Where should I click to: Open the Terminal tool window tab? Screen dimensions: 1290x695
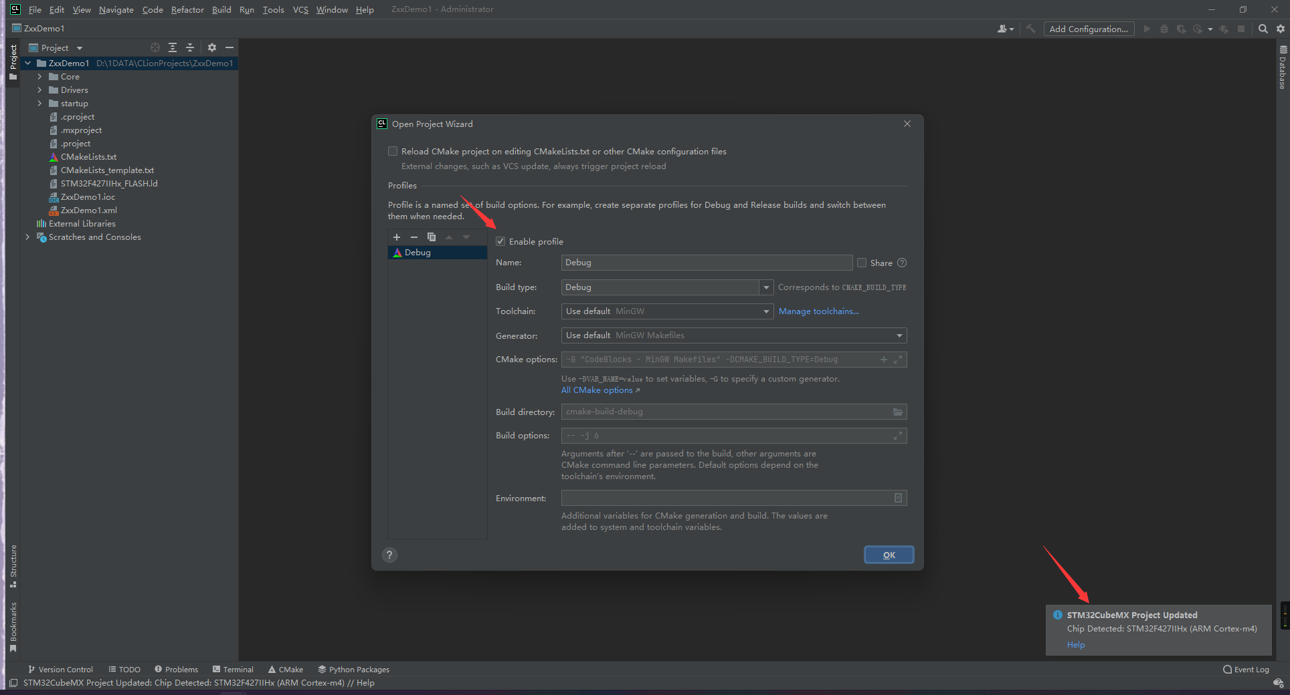(x=233, y=670)
